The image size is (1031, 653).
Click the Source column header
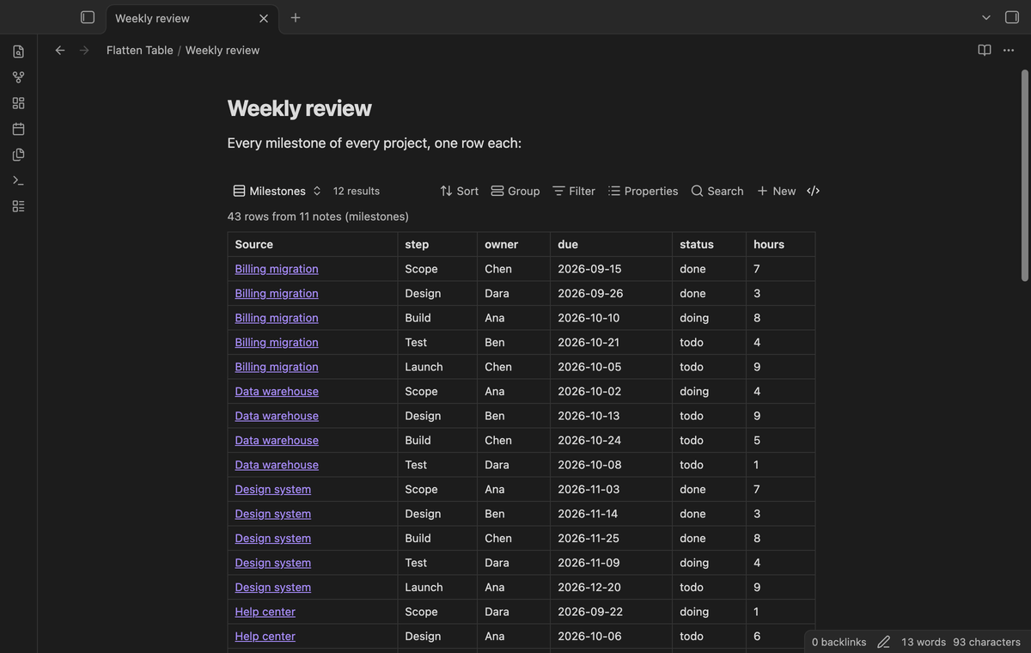coord(313,244)
